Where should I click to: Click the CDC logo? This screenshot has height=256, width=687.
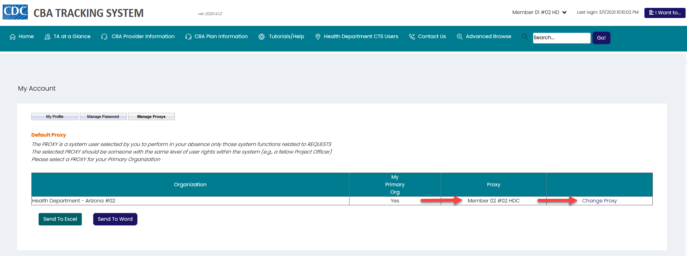point(15,12)
